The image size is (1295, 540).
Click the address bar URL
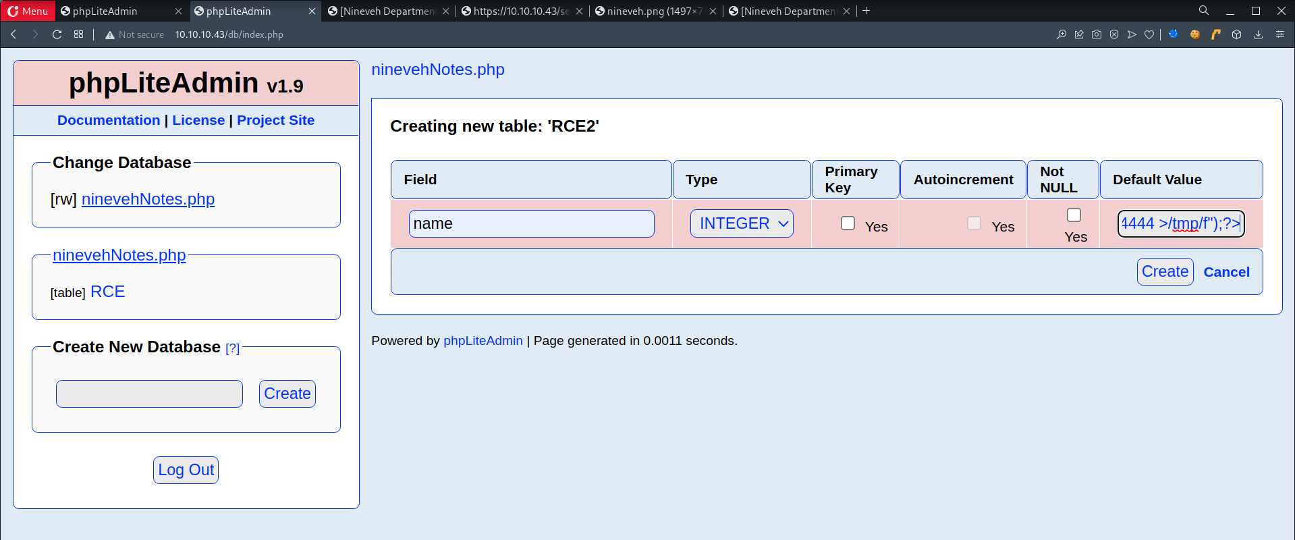(229, 34)
